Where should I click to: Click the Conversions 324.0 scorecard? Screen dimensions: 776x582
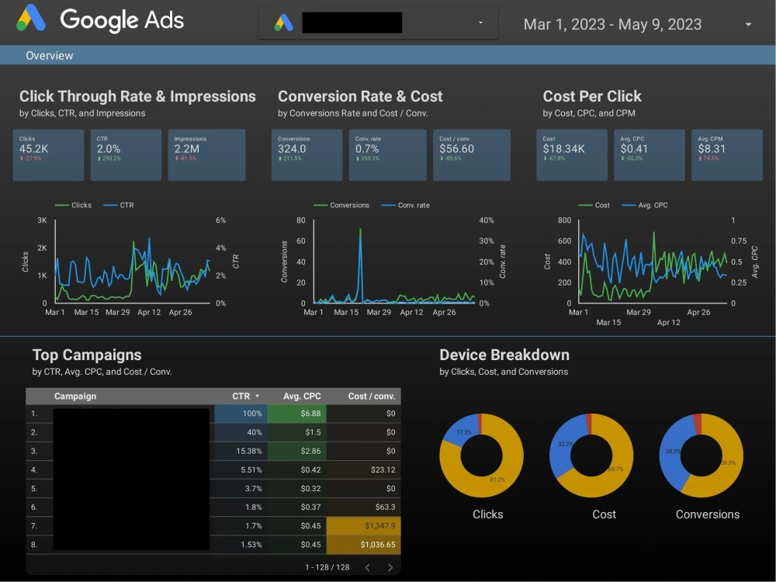[x=307, y=155]
